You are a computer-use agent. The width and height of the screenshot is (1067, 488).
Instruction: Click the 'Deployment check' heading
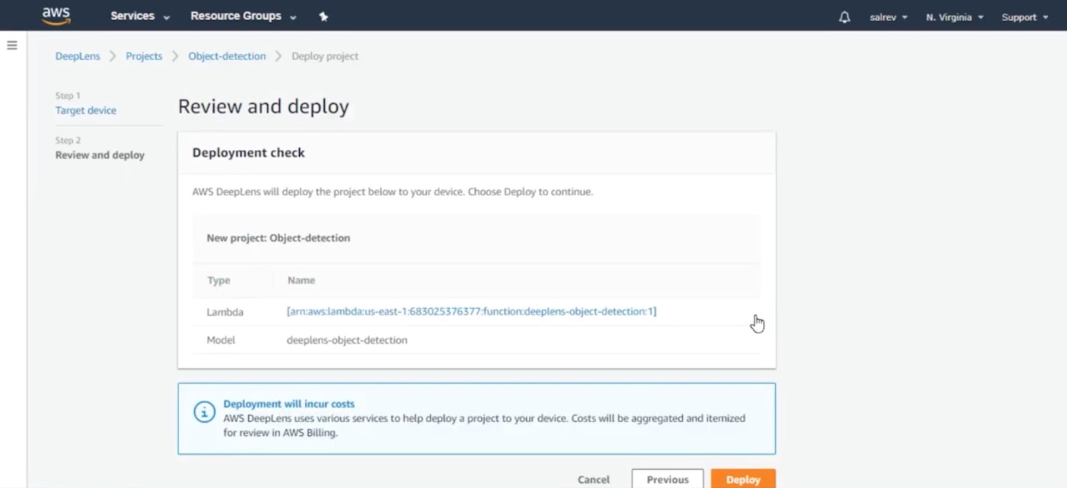(x=248, y=152)
